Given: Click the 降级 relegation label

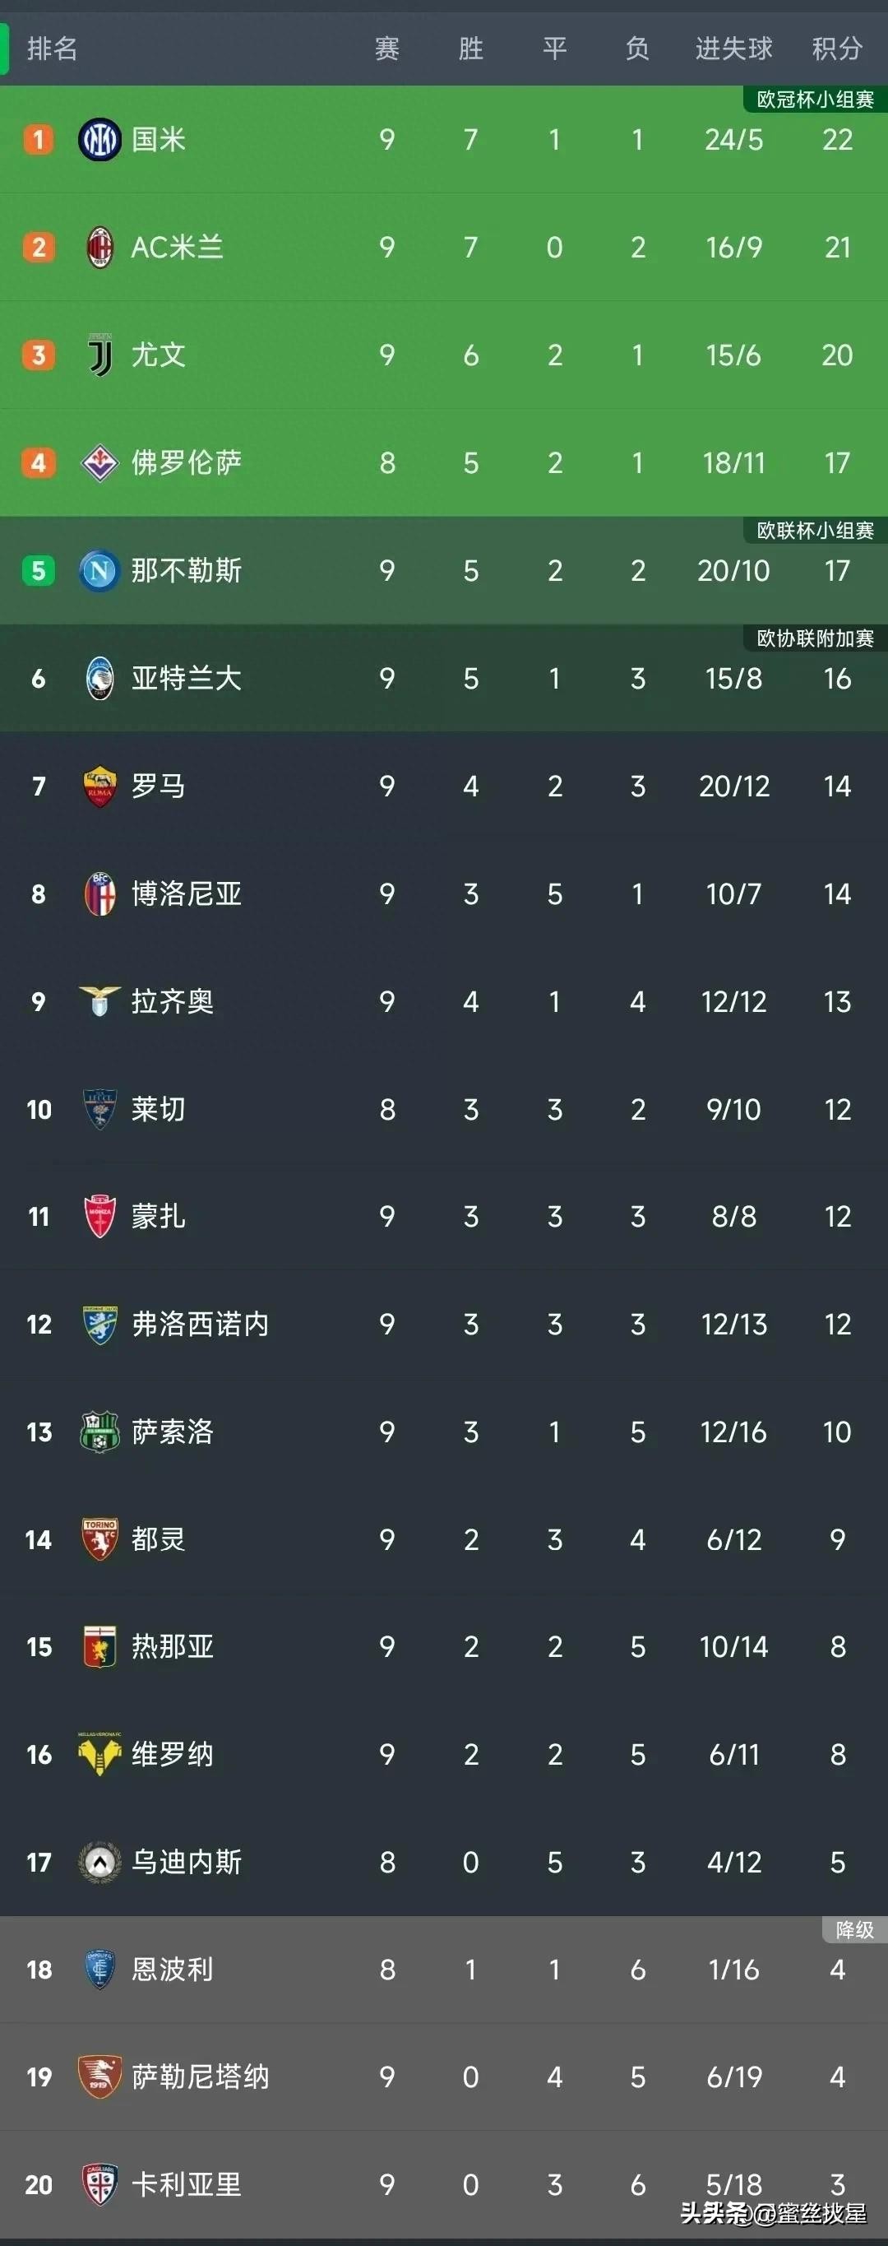Looking at the screenshot, I should (x=854, y=1930).
